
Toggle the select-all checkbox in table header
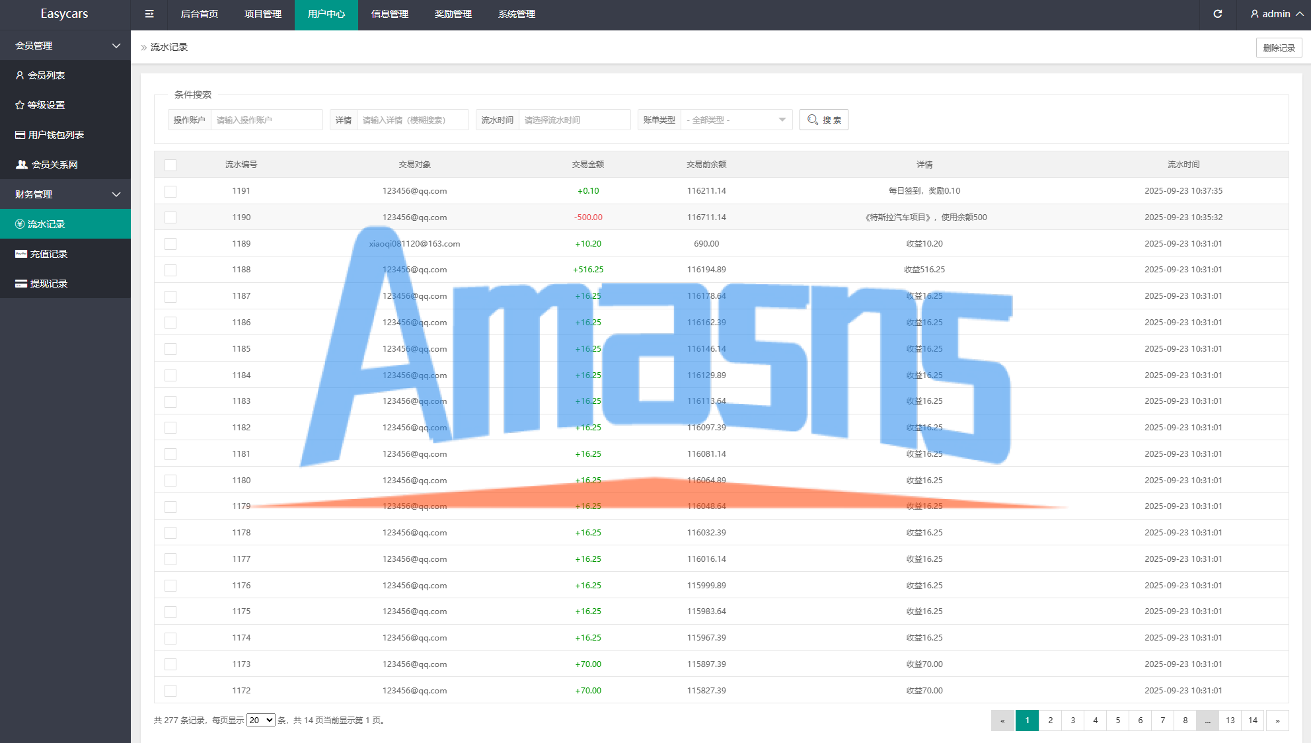pos(170,165)
